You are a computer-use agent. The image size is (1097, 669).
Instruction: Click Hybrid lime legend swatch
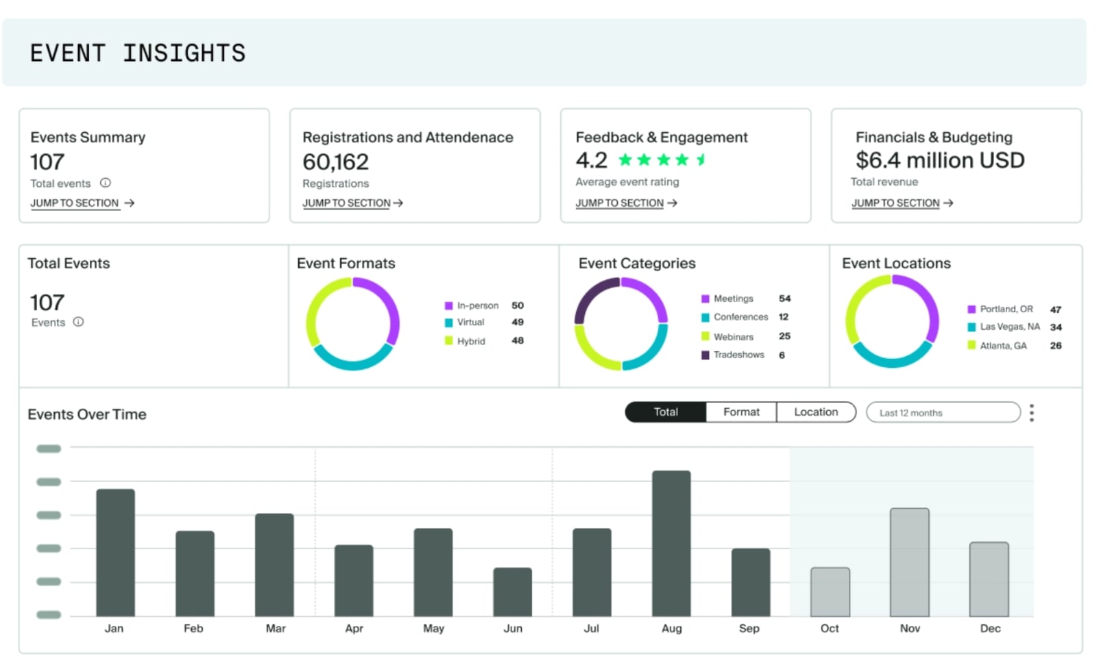[x=449, y=341]
